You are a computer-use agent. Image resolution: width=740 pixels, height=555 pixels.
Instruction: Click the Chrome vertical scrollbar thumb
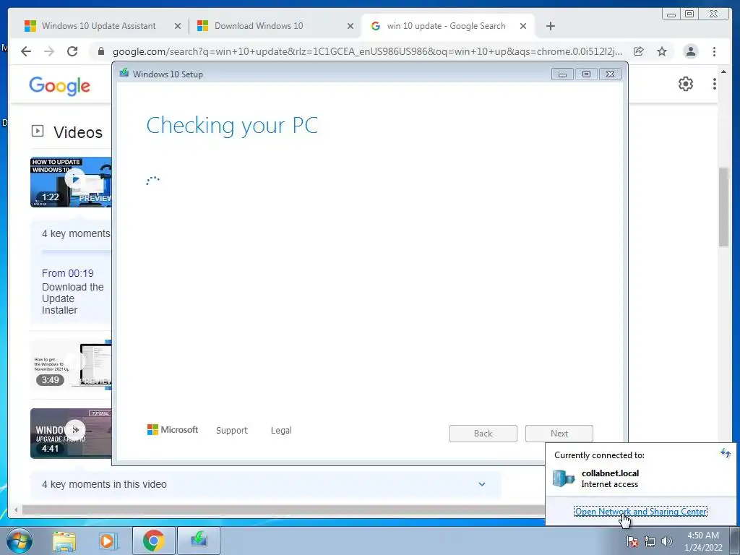click(724, 207)
